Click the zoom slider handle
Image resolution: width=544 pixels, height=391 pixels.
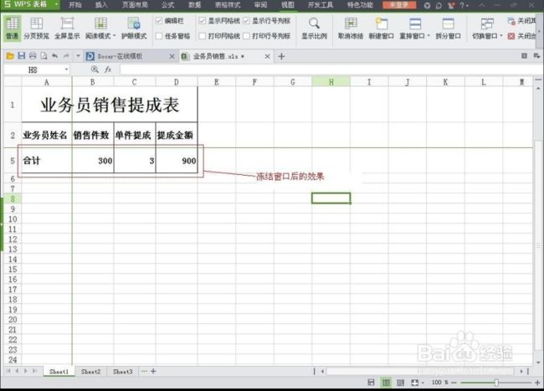(496, 383)
